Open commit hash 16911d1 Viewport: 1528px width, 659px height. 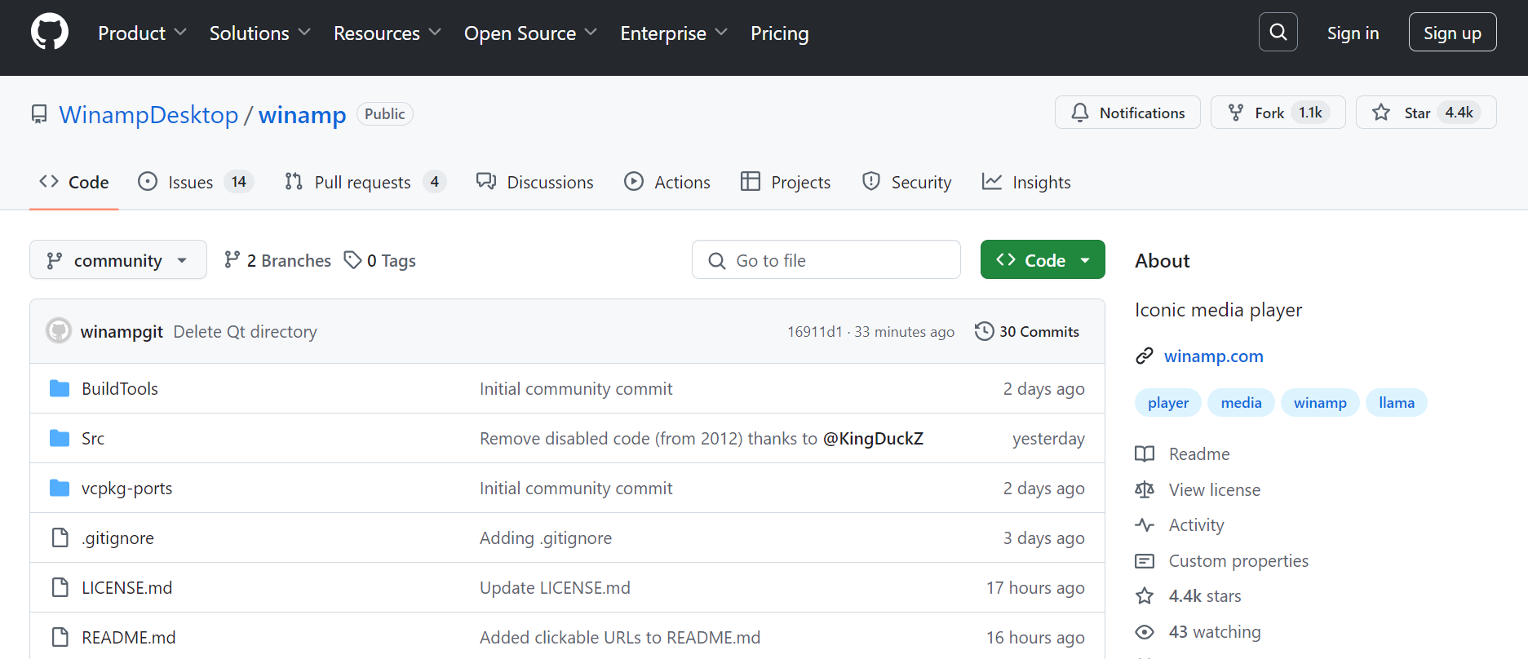pyautogui.click(x=814, y=332)
